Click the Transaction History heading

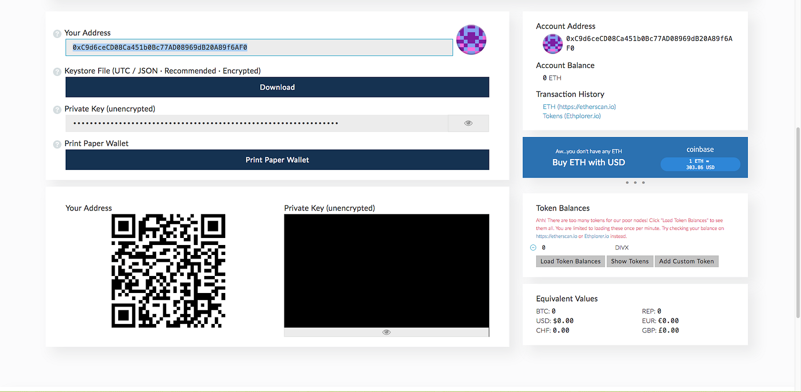click(570, 94)
